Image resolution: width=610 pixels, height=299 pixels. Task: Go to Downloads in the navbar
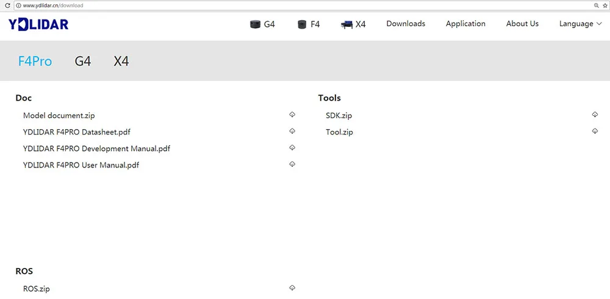coord(406,24)
